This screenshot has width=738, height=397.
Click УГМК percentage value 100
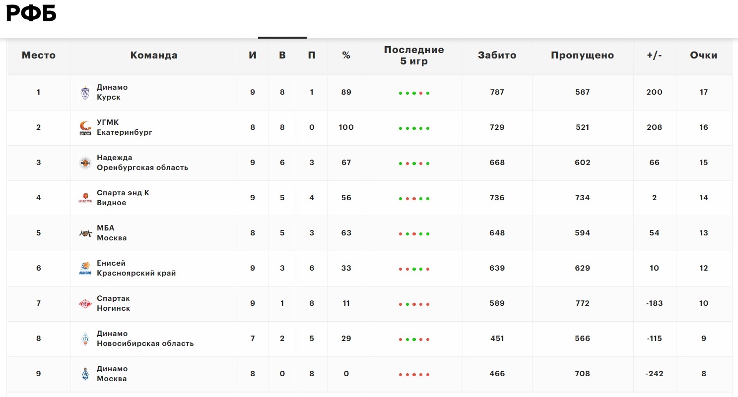click(x=346, y=127)
